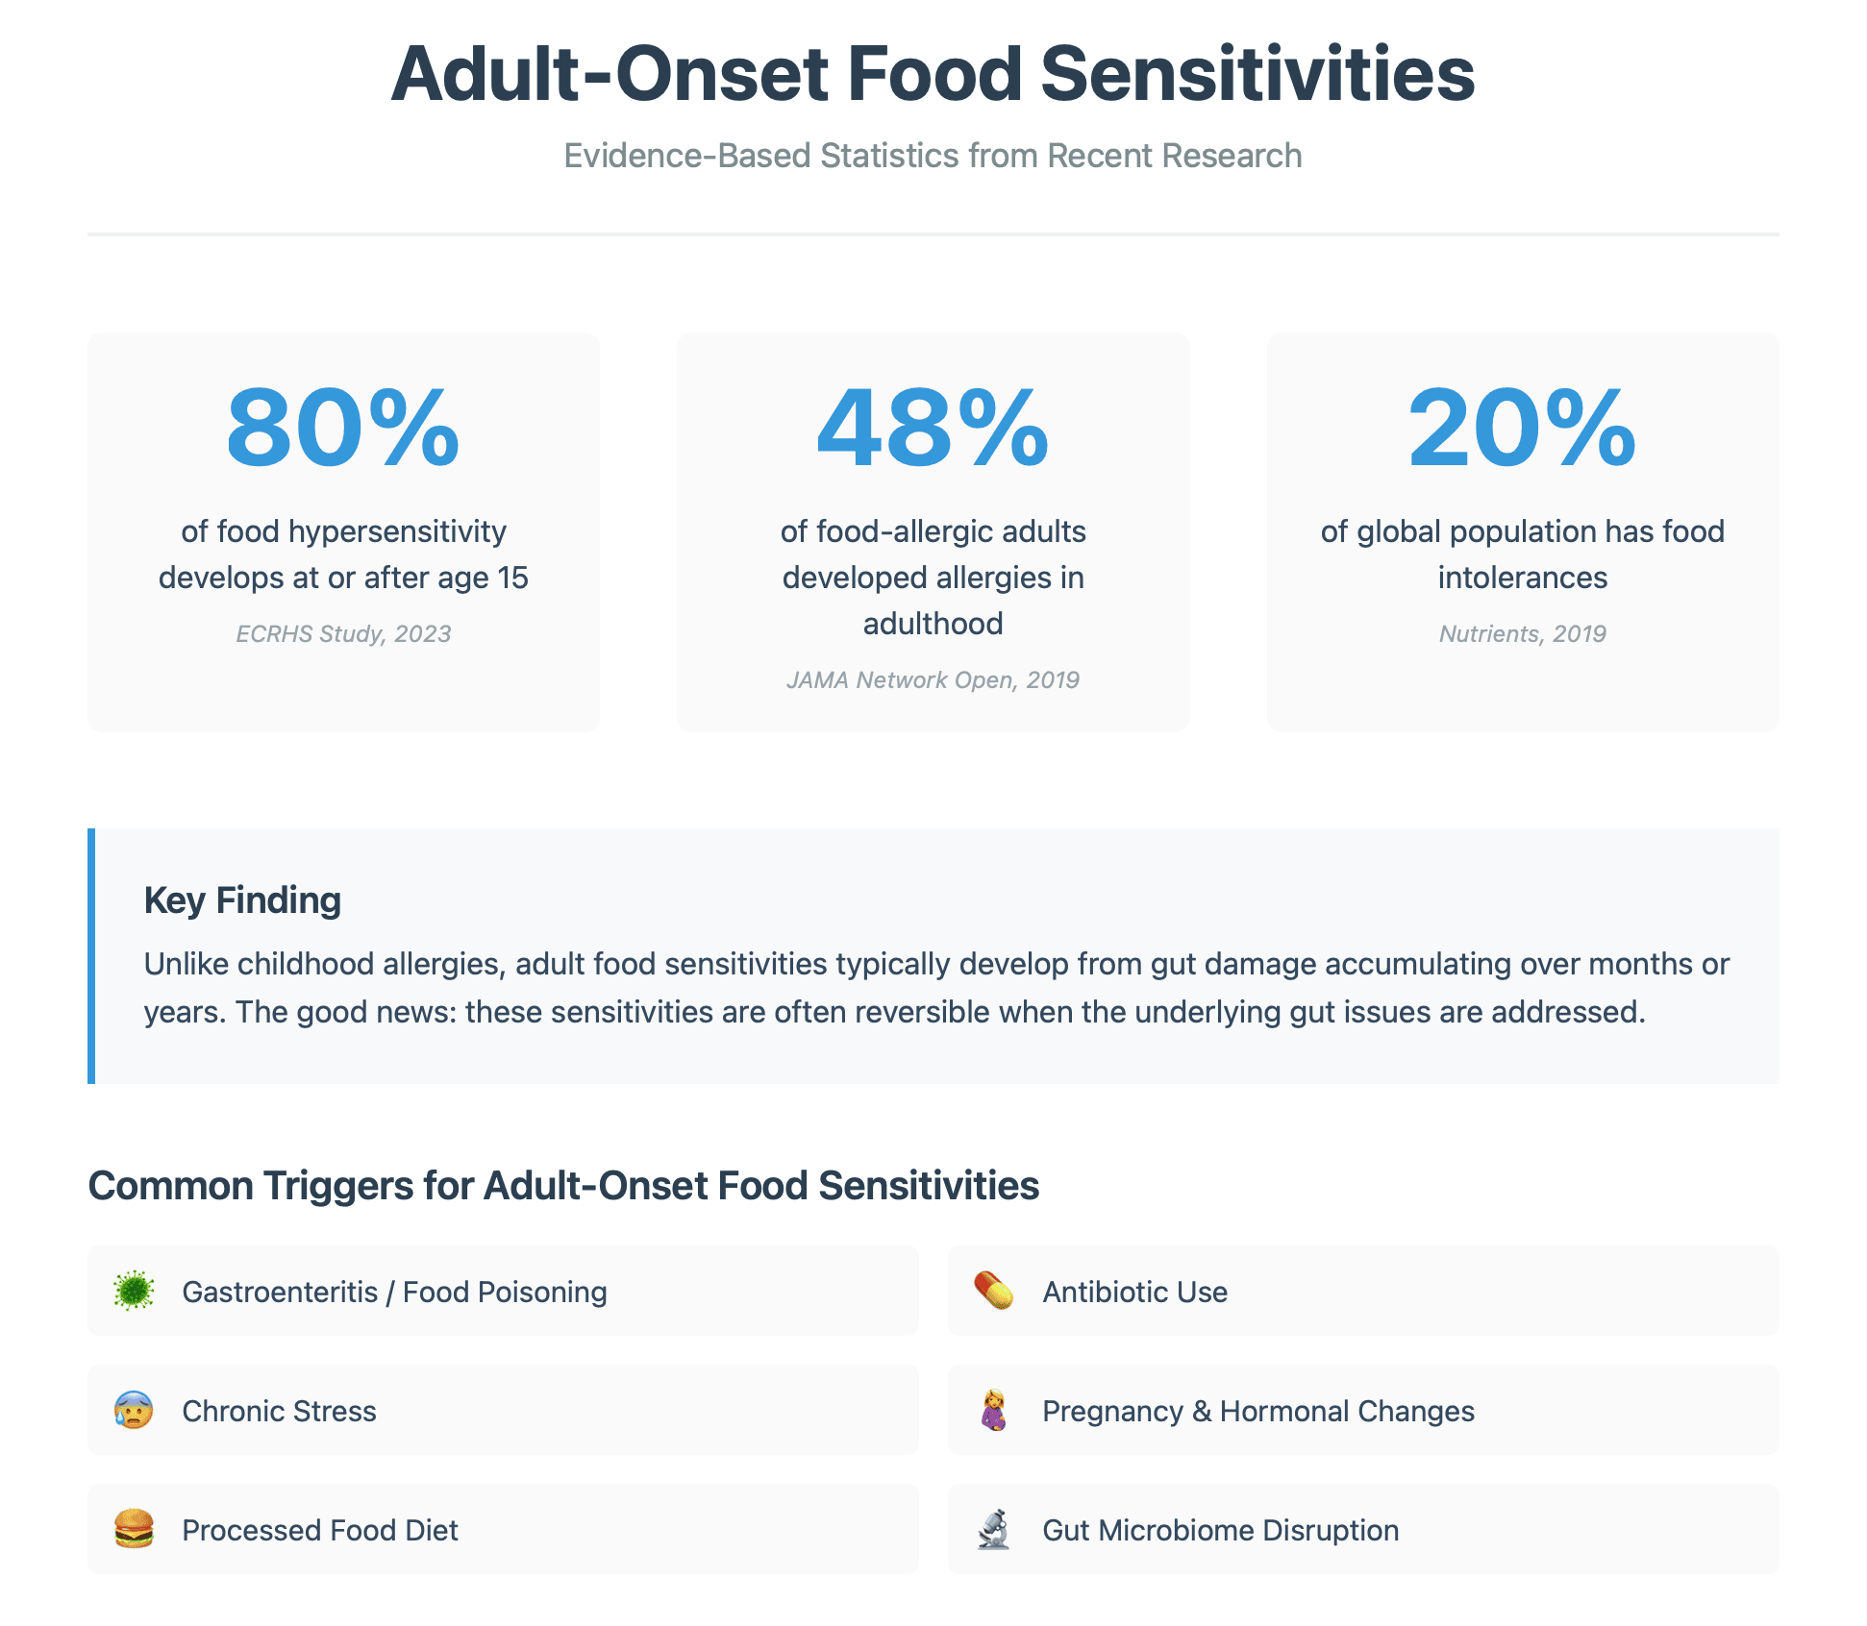Click the hamburger Processed Food icon
Screen dimensions: 1867x1626
(134, 1529)
